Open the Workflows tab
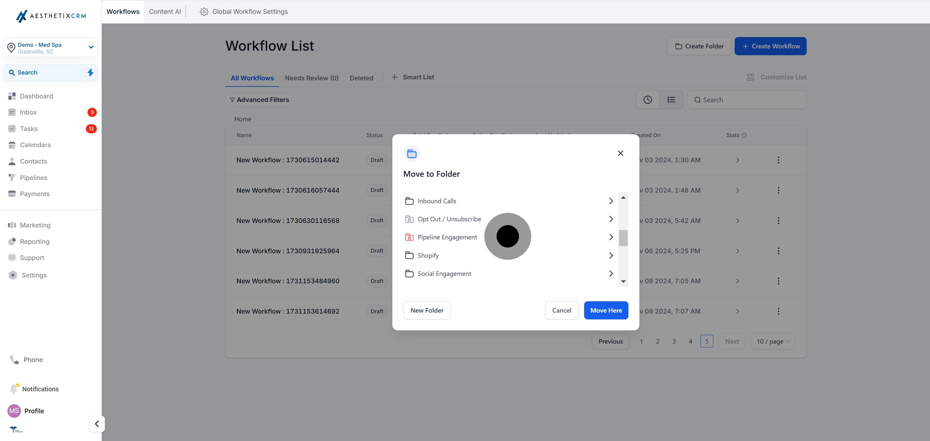This screenshot has width=930, height=441. (x=123, y=12)
